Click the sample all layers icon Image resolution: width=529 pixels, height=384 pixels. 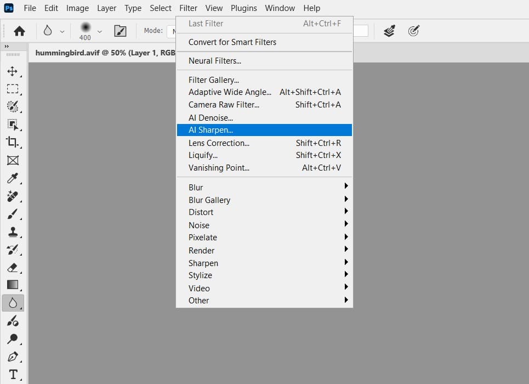pyautogui.click(x=389, y=31)
